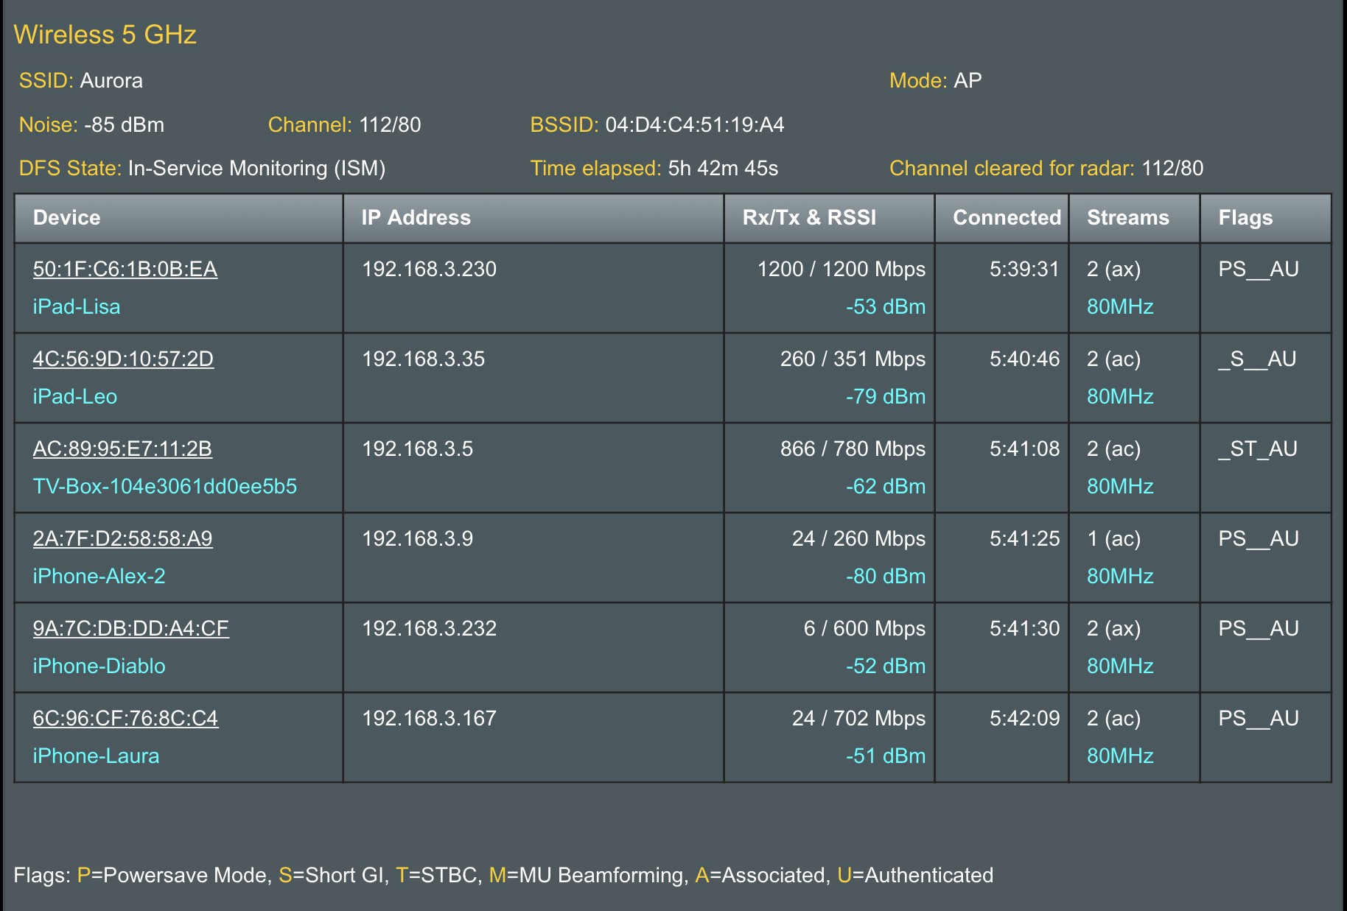Click the Rx/Tx & RSSI header
Screen dimensions: 1347x911
coord(809,218)
